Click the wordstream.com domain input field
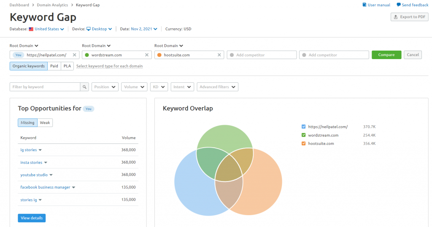 (x=116, y=55)
